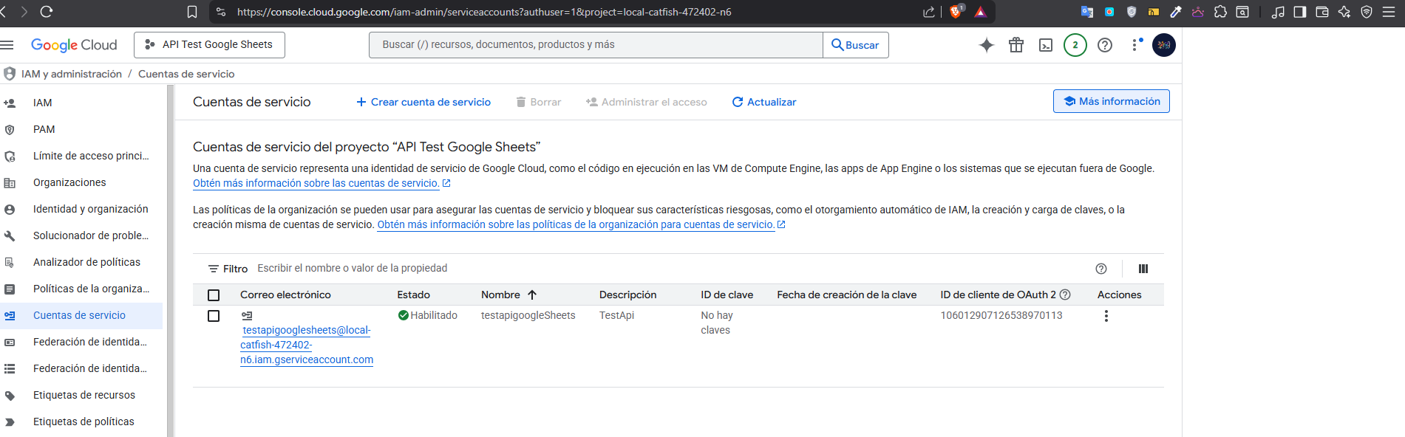This screenshot has height=437, width=1405.
Task: Click the column display options icon
Action: click(x=1143, y=269)
